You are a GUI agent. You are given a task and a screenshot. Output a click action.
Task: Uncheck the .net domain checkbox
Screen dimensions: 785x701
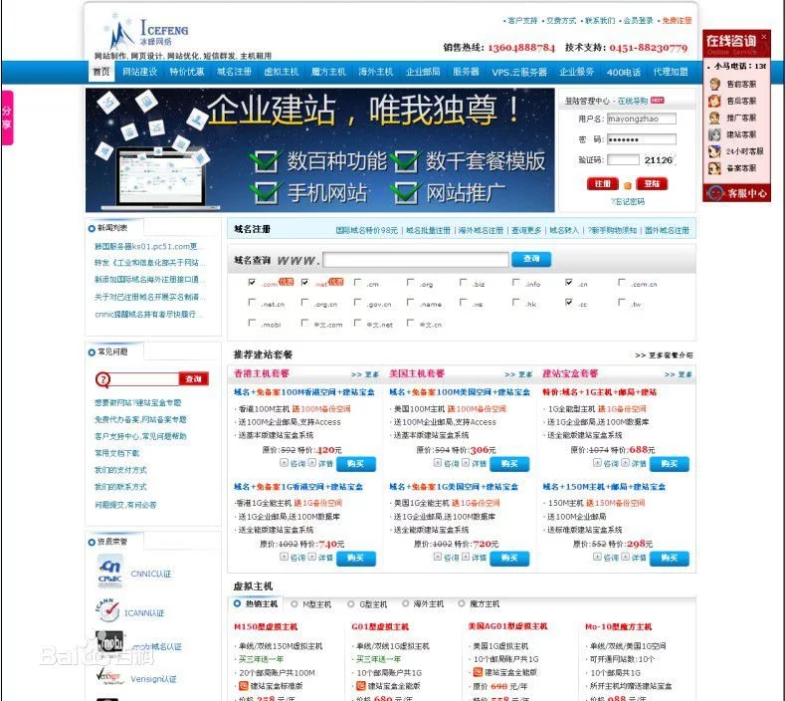(304, 283)
